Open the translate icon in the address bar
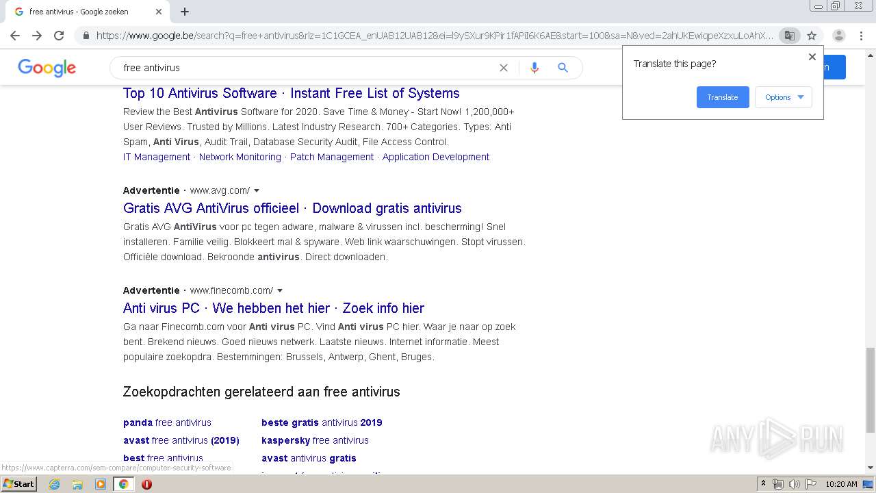The width and height of the screenshot is (876, 493). click(790, 36)
